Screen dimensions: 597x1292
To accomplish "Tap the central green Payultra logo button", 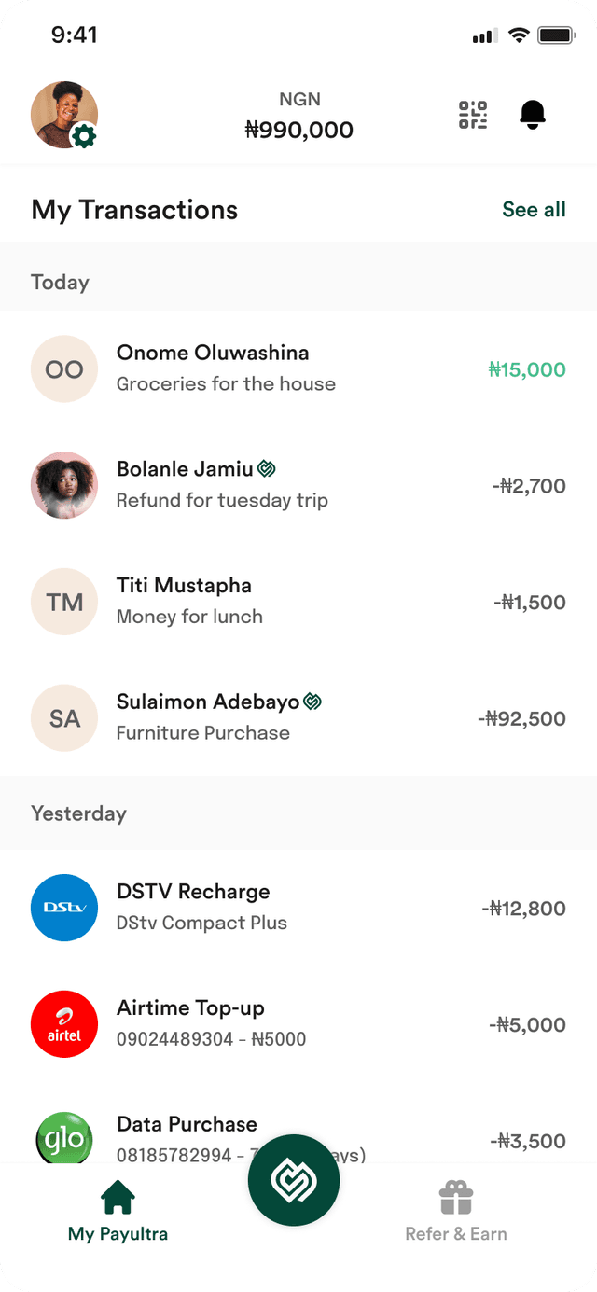I will tap(294, 1180).
